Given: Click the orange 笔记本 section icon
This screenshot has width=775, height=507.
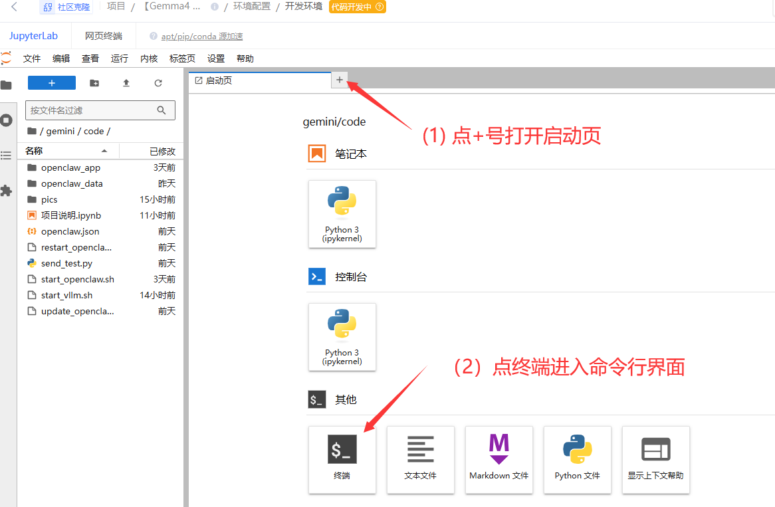Looking at the screenshot, I should point(317,153).
